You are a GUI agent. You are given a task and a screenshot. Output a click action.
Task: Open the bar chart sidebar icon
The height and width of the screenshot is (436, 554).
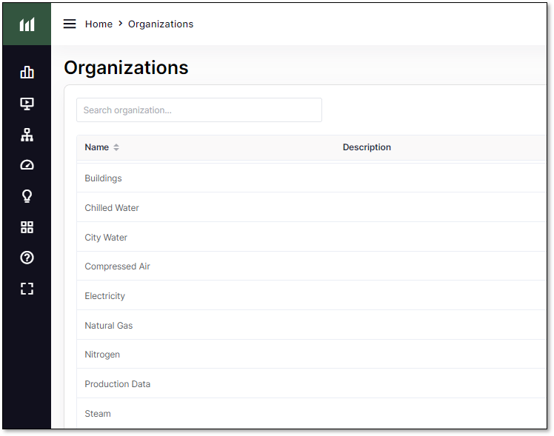pyautogui.click(x=27, y=72)
